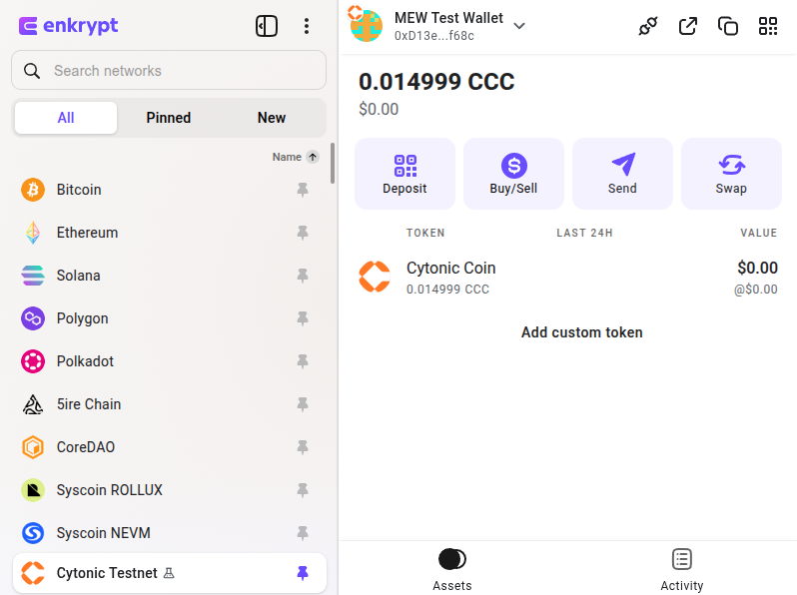Screen dimensions: 797x595
Task: Toggle the pin for Ethereum network
Action: click(x=303, y=233)
